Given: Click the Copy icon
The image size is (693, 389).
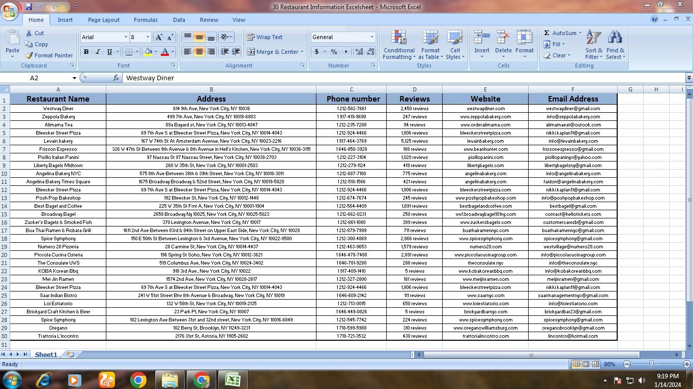Looking at the screenshot, I should coord(29,44).
